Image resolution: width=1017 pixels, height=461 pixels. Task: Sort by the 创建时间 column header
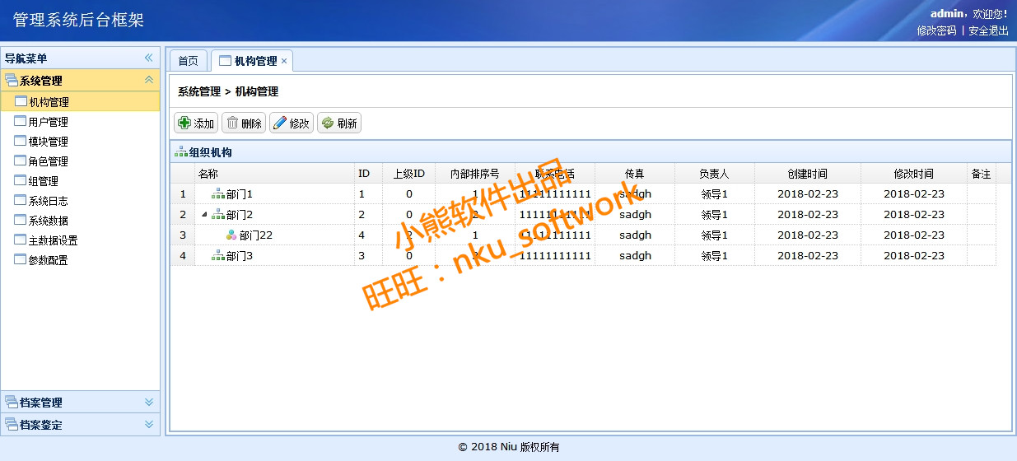pyautogui.click(x=807, y=174)
